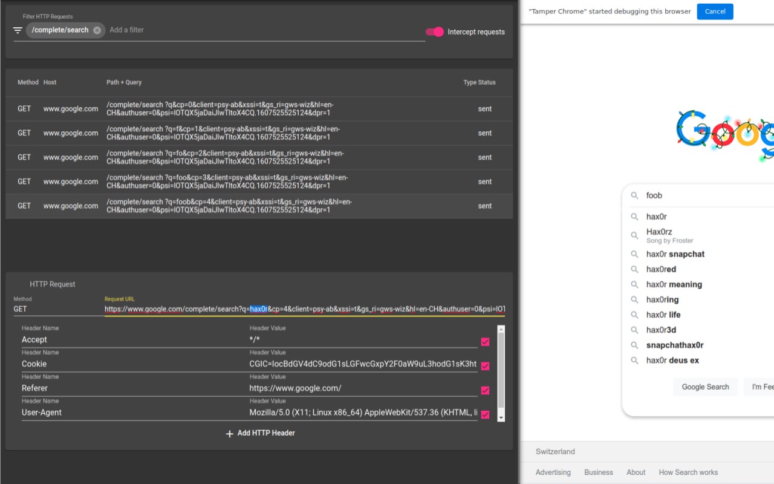Click the headers scrollbar down arrow
The image size is (774, 484).
point(501,417)
